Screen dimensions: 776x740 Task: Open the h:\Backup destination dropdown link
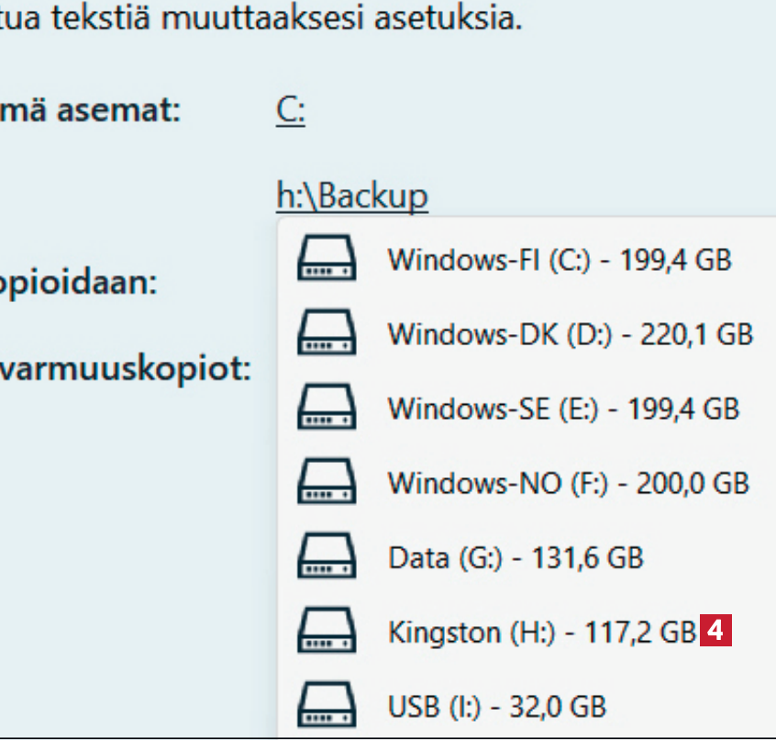tap(351, 196)
